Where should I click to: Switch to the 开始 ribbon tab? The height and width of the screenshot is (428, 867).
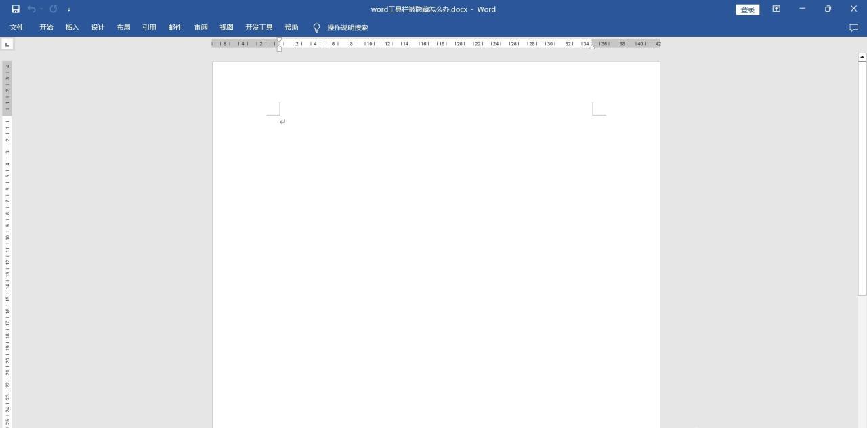click(45, 27)
